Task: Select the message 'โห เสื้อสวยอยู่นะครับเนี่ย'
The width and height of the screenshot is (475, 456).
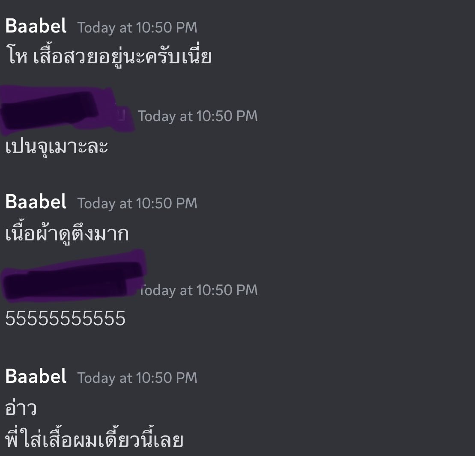Action: [x=108, y=56]
